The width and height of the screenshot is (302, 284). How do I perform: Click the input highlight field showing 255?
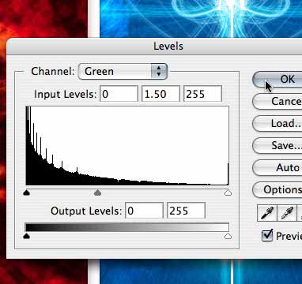tap(203, 94)
